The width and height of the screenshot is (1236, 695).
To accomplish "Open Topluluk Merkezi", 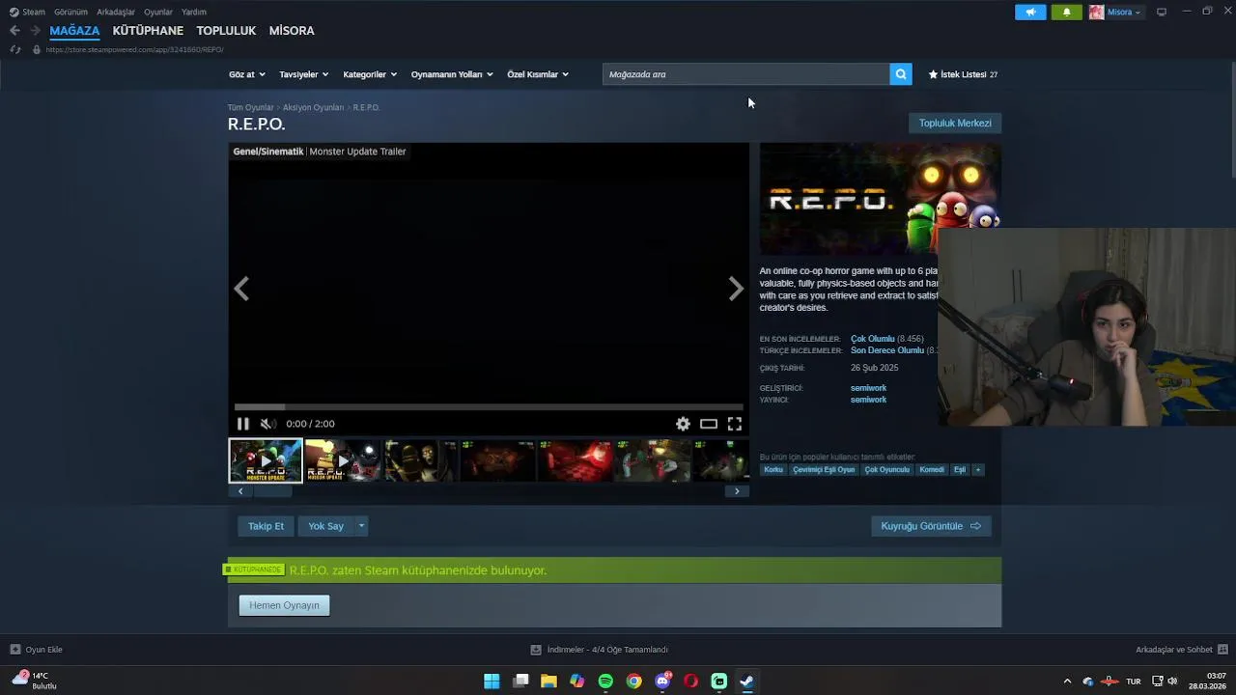I will click(x=955, y=123).
